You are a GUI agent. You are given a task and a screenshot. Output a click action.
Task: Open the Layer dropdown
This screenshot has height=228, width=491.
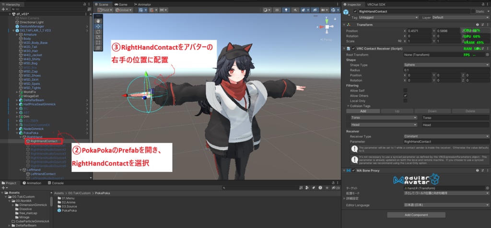point(460,18)
